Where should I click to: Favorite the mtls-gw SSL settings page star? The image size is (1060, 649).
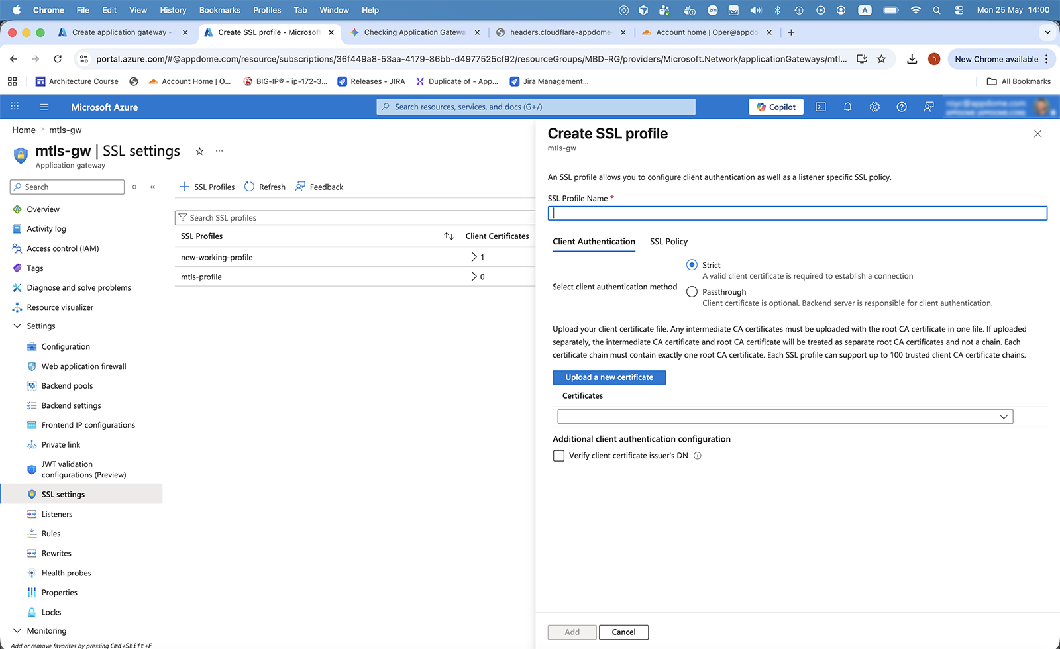199,151
